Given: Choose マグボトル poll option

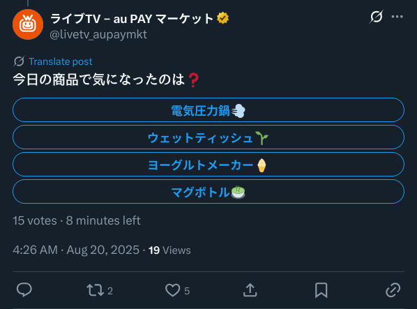Looking at the screenshot, I should (208, 191).
